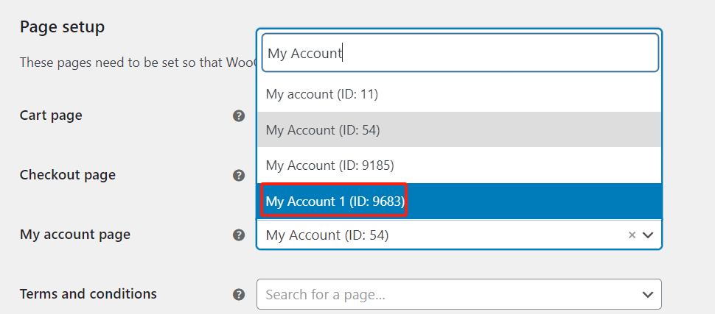715x314 pixels.
Task: Click the 'Checkout page' label
Action: point(67,175)
